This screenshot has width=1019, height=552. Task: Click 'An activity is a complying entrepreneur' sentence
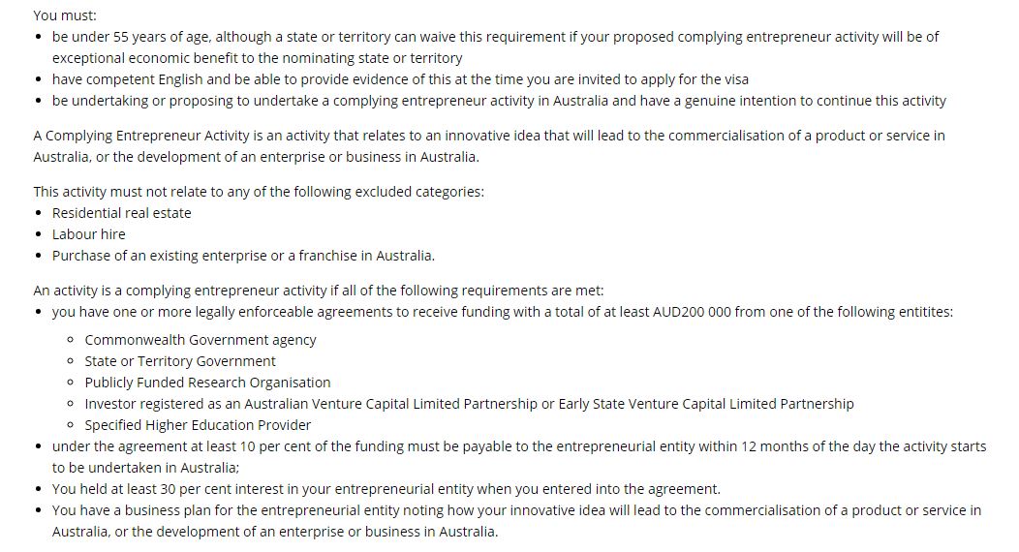[319, 291]
